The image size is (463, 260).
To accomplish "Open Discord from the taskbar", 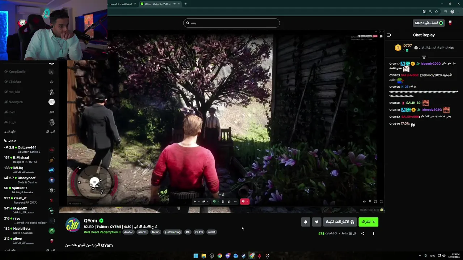I will coord(228,256).
